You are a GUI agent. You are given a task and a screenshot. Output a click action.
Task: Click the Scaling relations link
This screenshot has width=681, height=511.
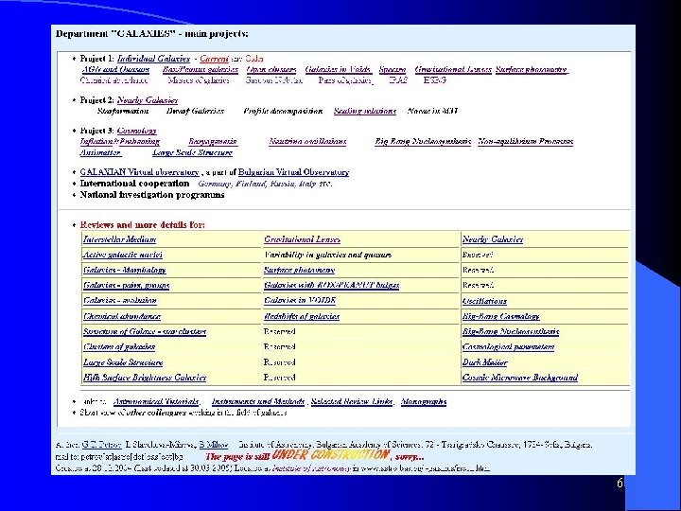tap(365, 112)
